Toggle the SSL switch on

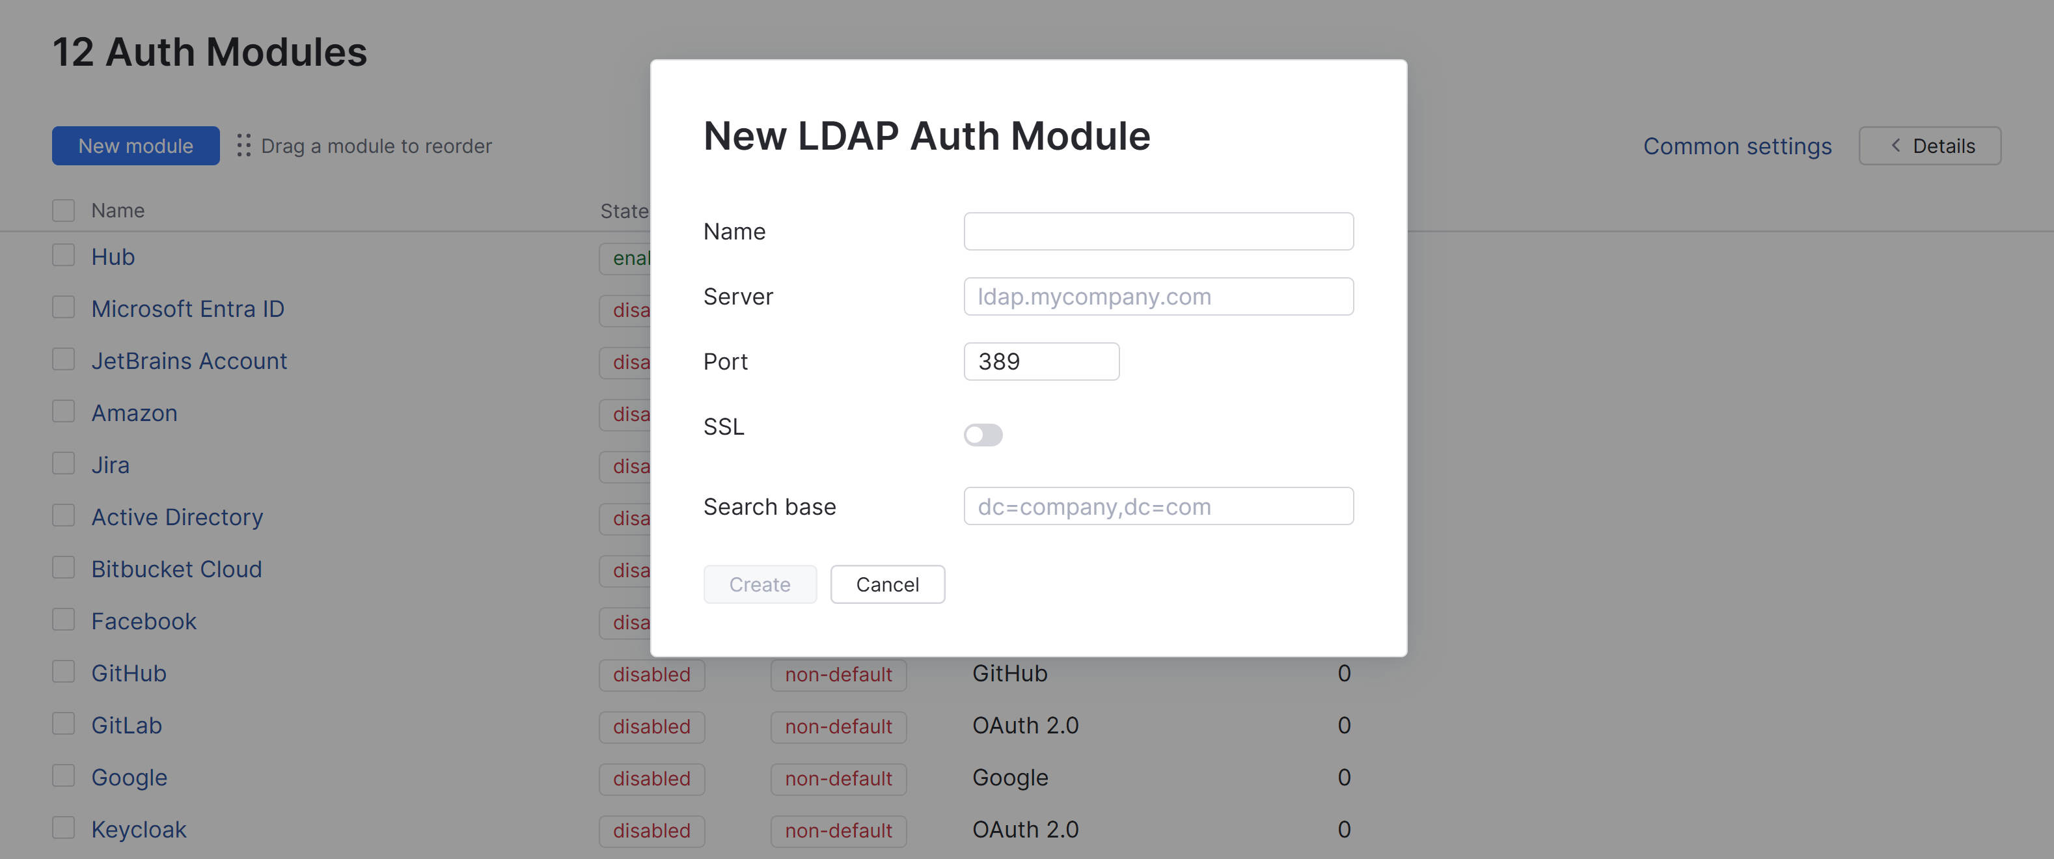[982, 435]
